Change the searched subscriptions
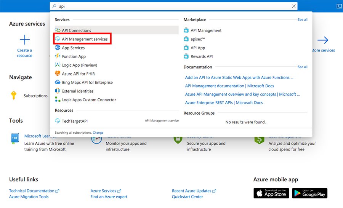 [x=98, y=133]
